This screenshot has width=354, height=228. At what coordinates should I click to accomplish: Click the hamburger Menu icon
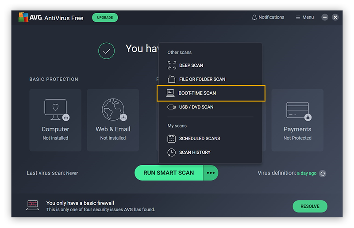(x=298, y=17)
